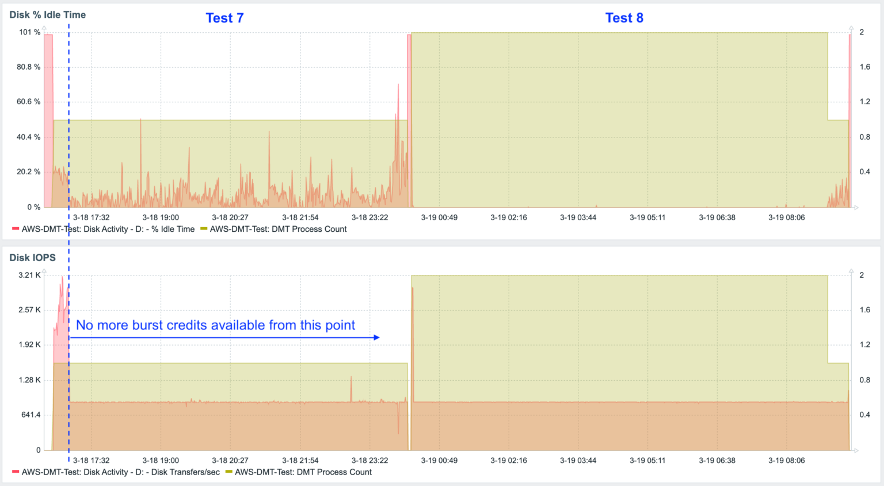Click the up arrow on the Disk % Idle Time left axis
This screenshot has width=884, height=486.
coord(44,27)
